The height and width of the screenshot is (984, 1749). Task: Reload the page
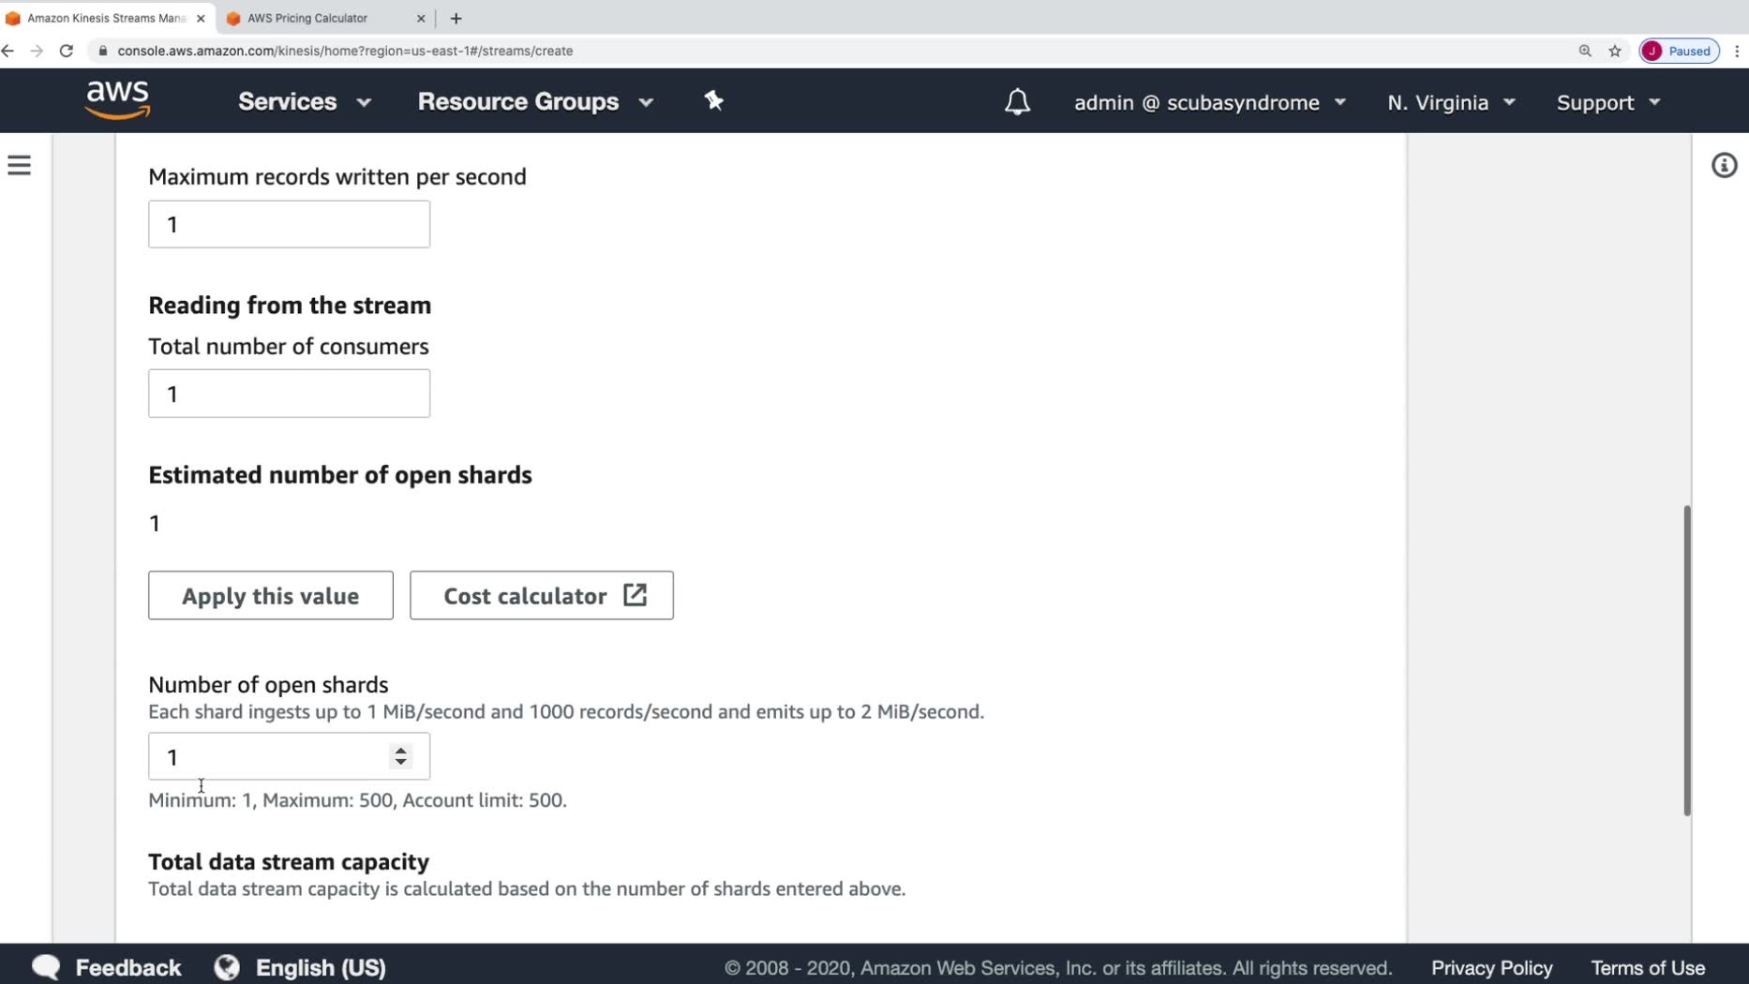click(67, 51)
